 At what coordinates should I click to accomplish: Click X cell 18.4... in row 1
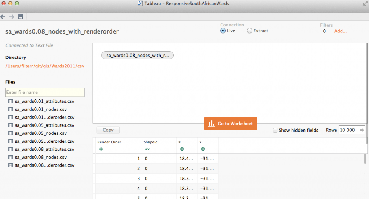pos(187,159)
